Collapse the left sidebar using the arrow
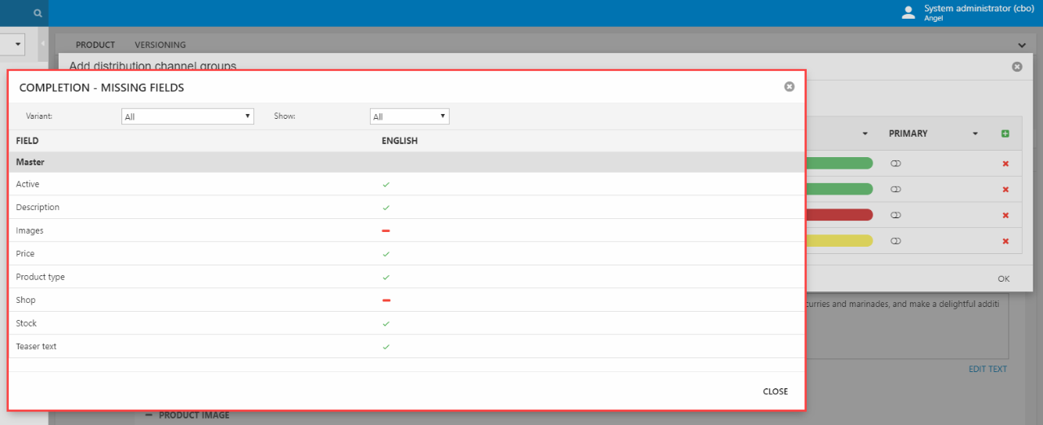1043x425 pixels. click(42, 44)
